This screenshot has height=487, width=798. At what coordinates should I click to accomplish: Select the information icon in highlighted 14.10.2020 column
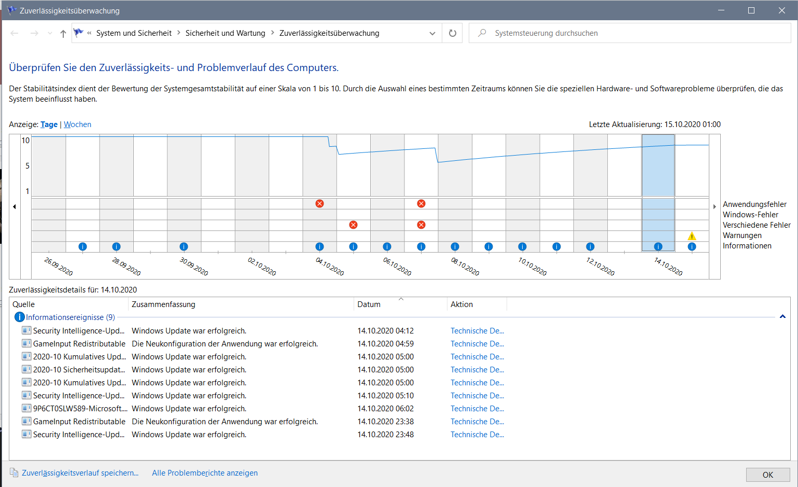pyautogui.click(x=658, y=246)
